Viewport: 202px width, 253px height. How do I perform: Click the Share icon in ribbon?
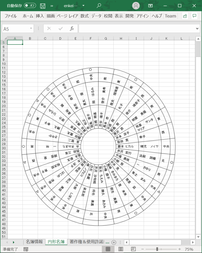click(185, 16)
